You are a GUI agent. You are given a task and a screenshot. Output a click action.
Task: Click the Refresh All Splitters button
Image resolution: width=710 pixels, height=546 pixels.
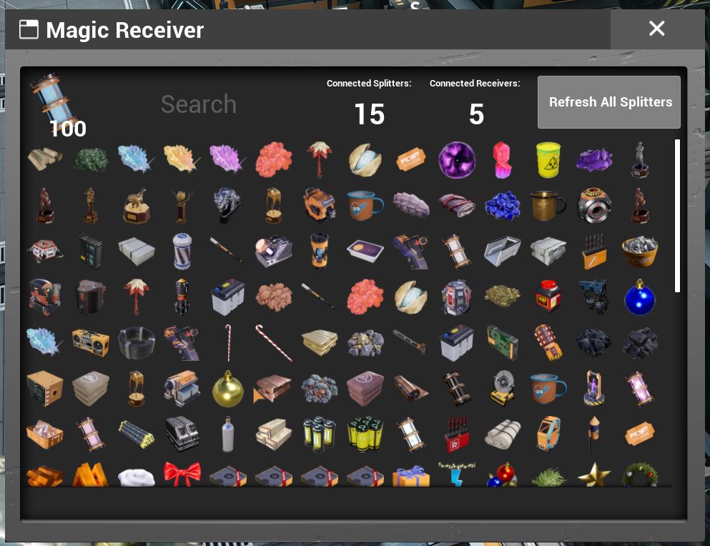click(609, 102)
